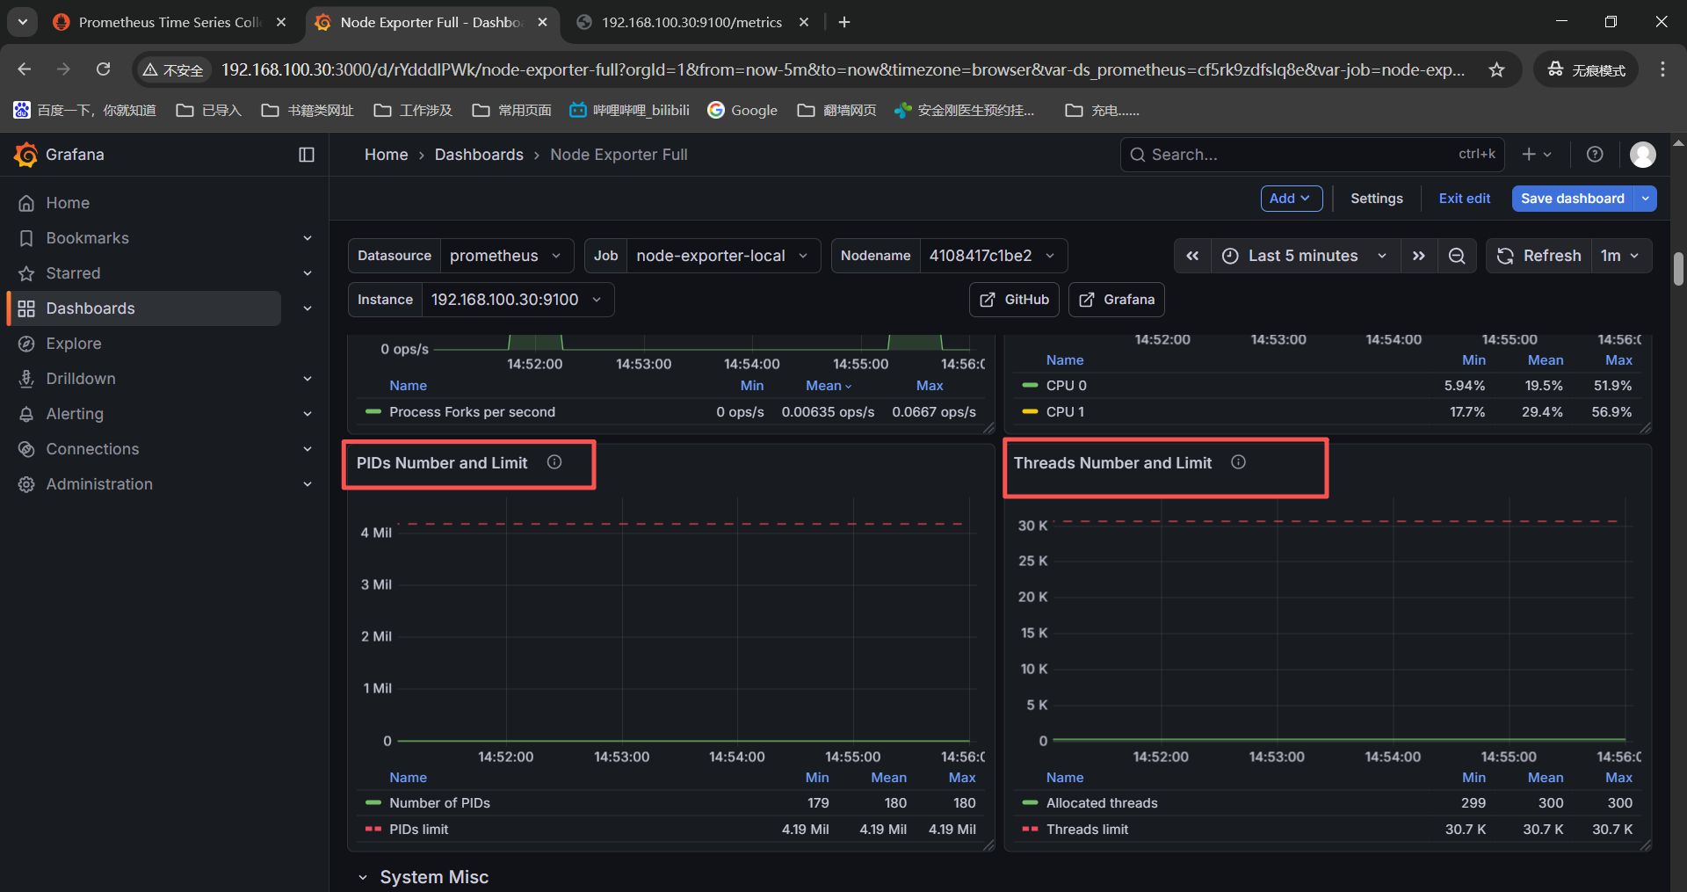Screen dimensions: 1687x892
Task: Expand the Alerting section chevron
Action: tap(308, 414)
